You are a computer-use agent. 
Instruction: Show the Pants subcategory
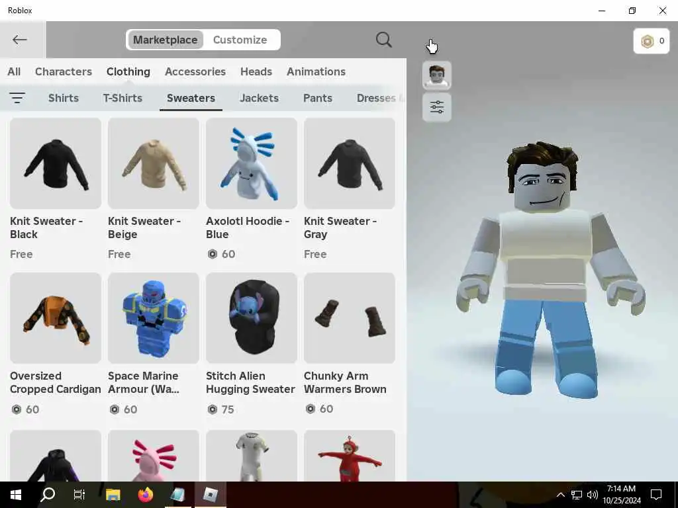click(x=318, y=98)
